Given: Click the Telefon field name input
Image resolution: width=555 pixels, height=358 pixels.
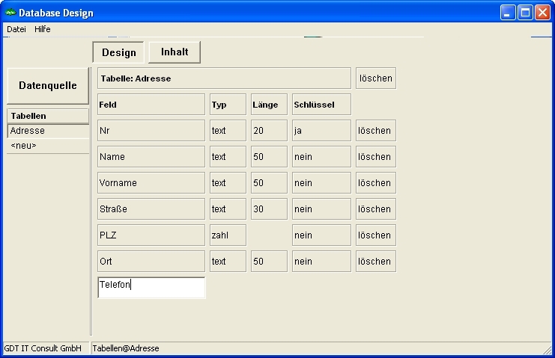Looking at the screenshot, I should [151, 288].
